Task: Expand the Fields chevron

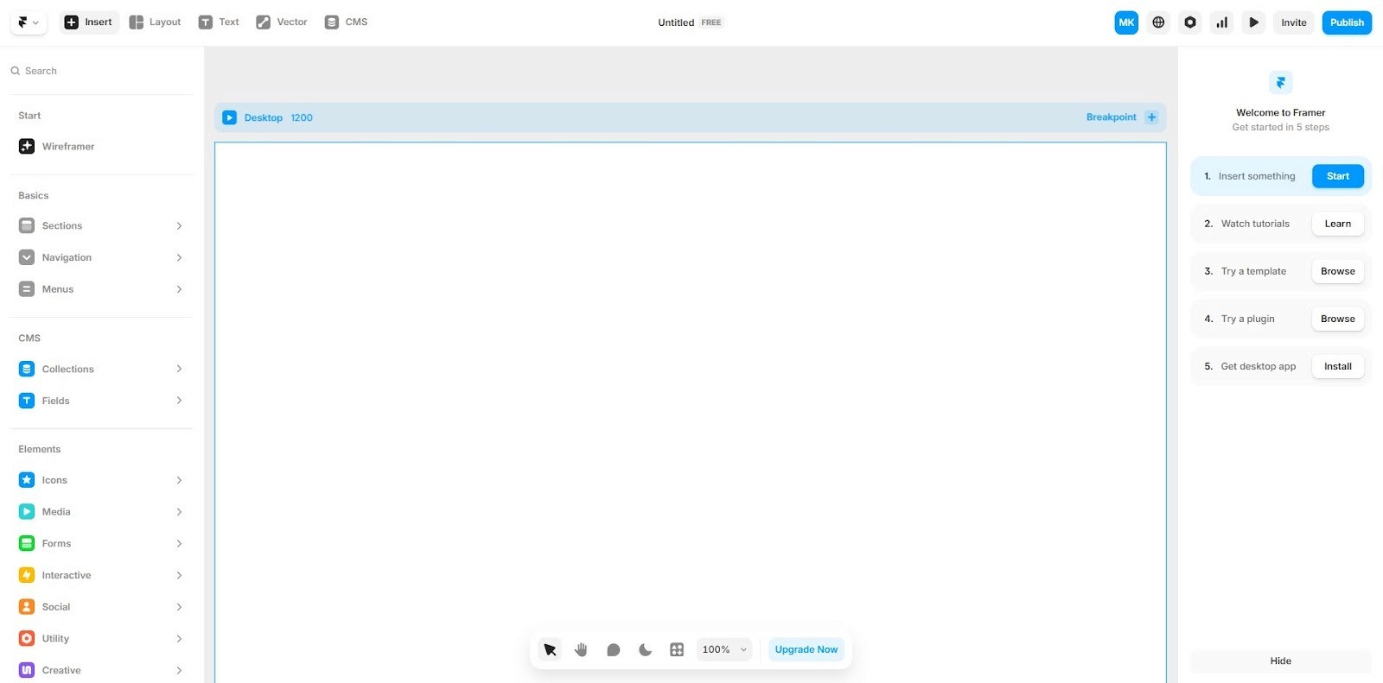Action: (179, 401)
